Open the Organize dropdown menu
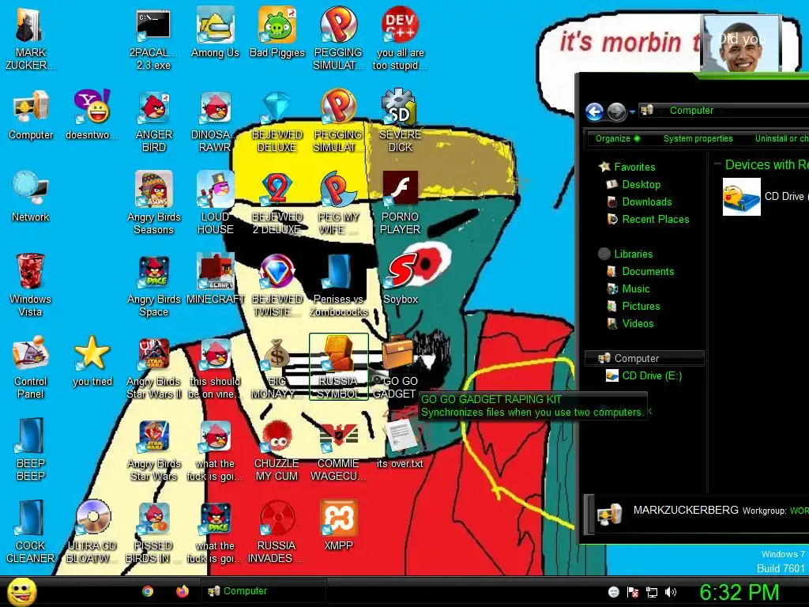 click(618, 138)
